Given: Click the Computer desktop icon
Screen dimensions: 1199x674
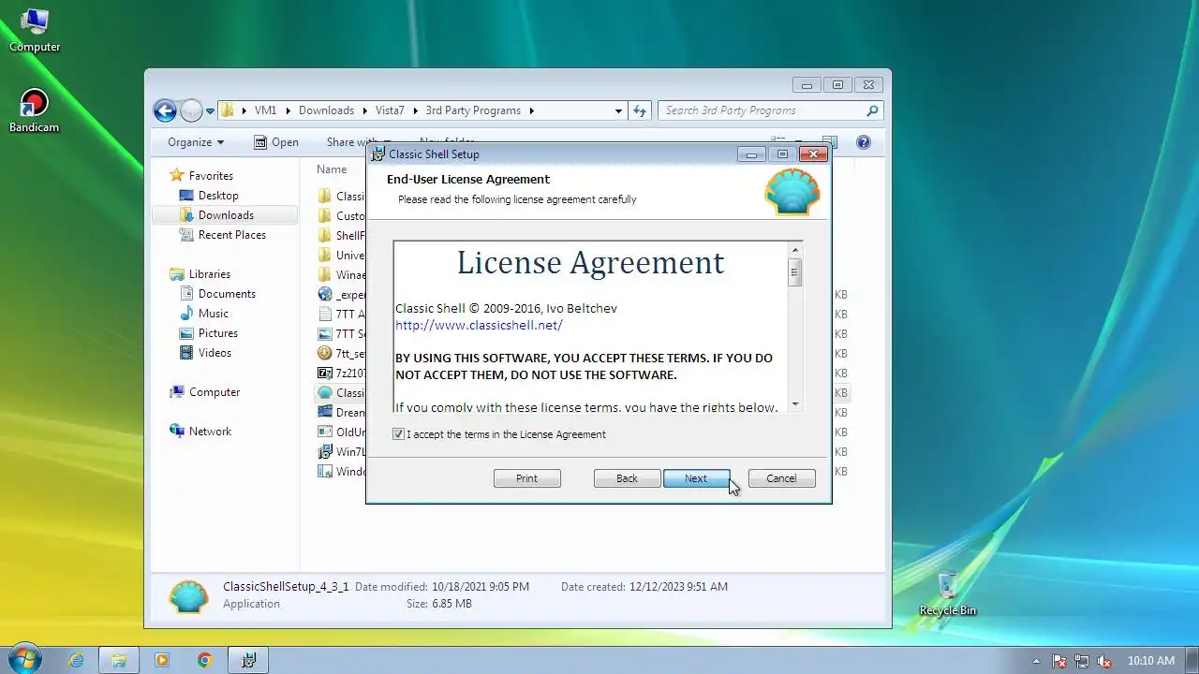Looking at the screenshot, I should tap(35, 30).
